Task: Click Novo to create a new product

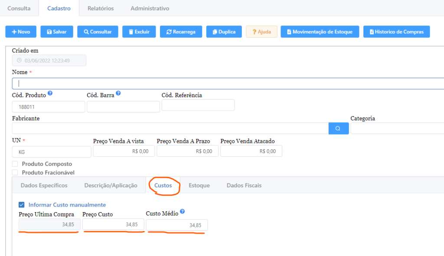Action: (x=21, y=32)
